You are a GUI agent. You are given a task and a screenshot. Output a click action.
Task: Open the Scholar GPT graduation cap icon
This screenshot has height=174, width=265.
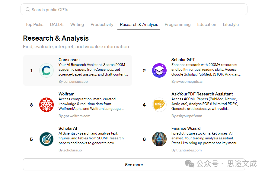[159, 71]
